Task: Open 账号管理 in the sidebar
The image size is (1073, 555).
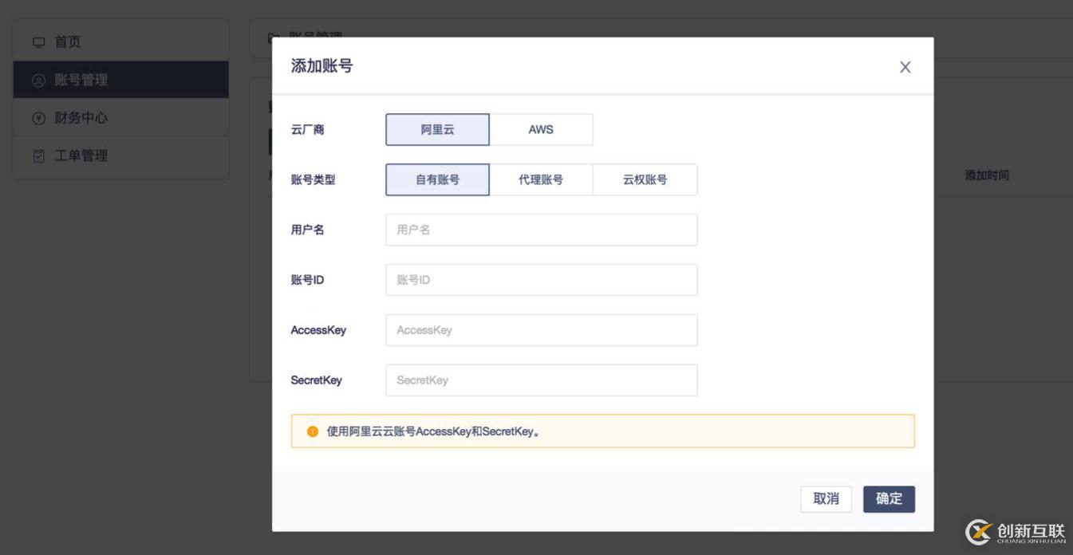Action: click(x=121, y=80)
